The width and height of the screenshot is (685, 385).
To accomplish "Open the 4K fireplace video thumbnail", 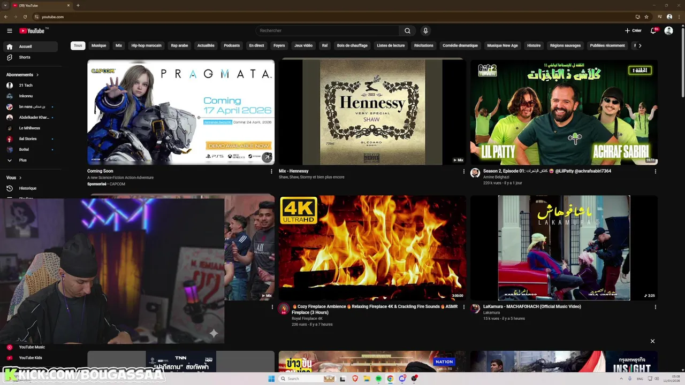I will coord(372,248).
